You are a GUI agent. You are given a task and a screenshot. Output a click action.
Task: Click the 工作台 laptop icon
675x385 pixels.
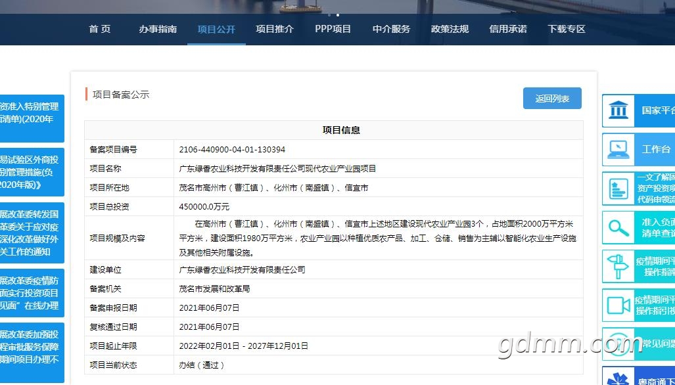pos(618,149)
